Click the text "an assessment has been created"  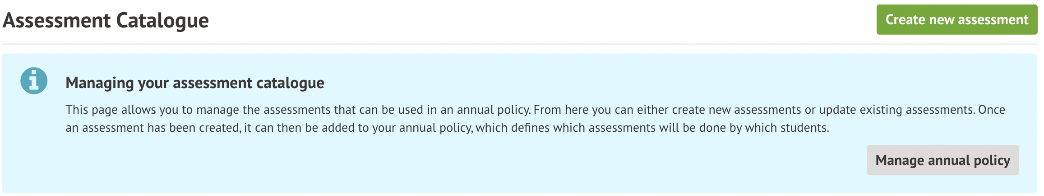152,128
